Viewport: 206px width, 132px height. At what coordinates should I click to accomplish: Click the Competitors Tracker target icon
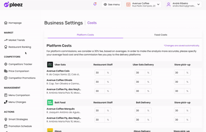(5, 64)
